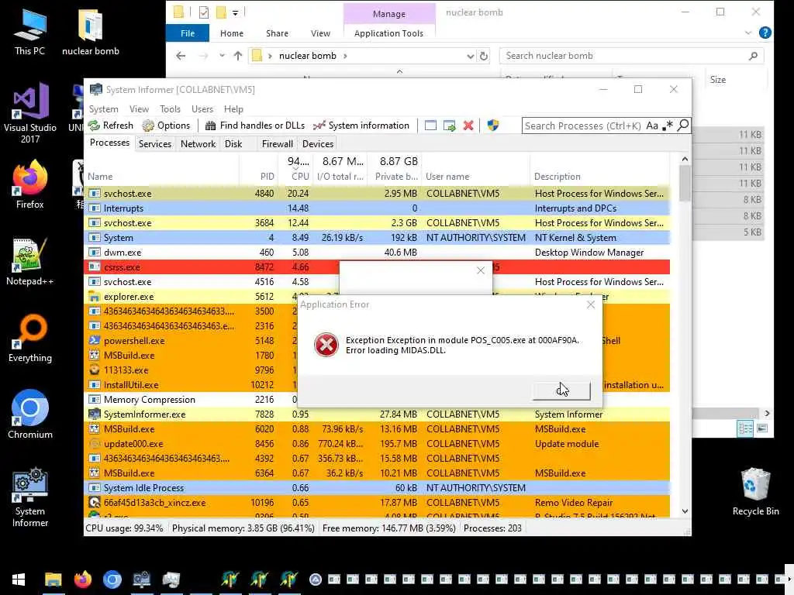This screenshot has height=595, width=794.
Task: Open the View menu in System Informer
Action: pos(140,109)
